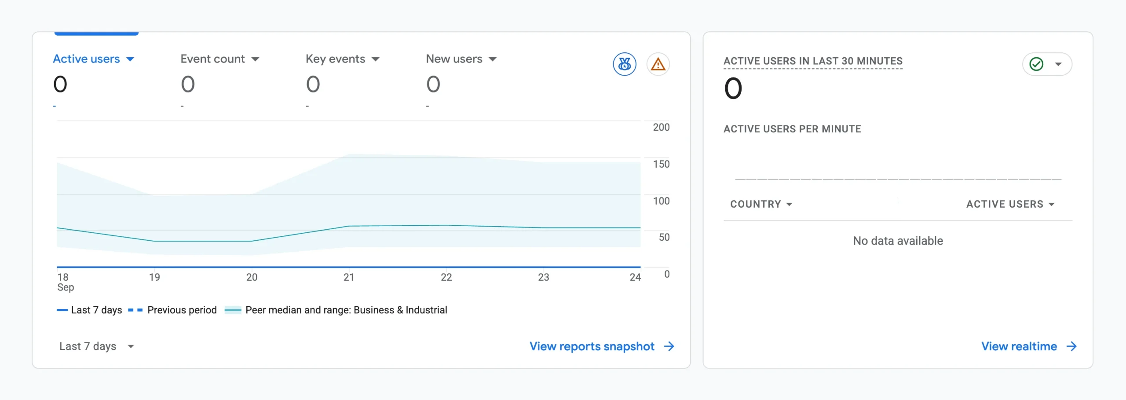
Task: Click the Previous period legend entry
Action: pyautogui.click(x=172, y=310)
